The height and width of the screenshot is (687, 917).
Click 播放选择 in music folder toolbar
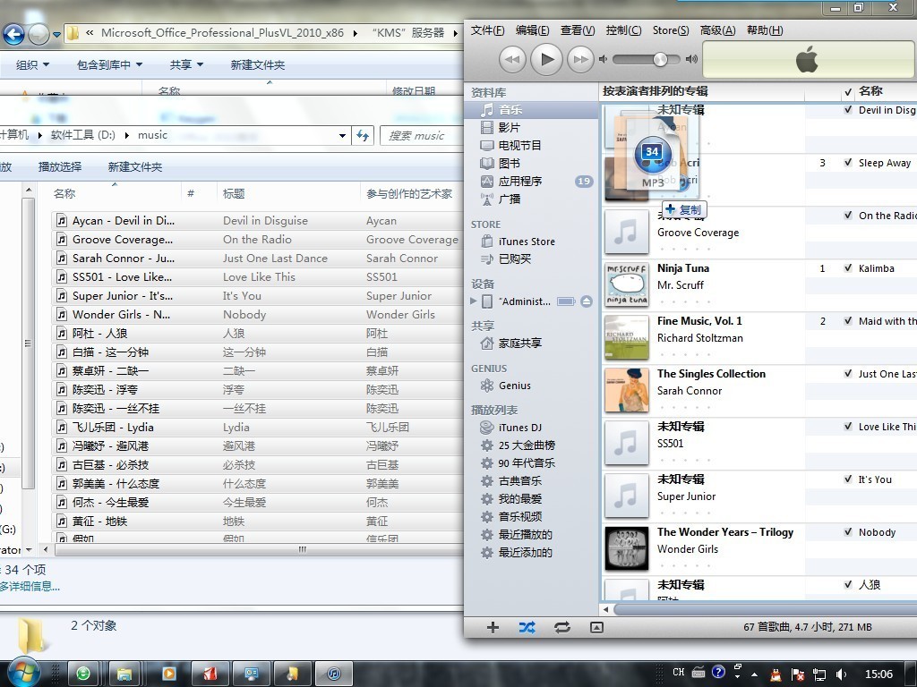coord(60,167)
